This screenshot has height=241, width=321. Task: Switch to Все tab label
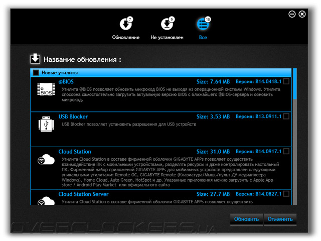click(203, 38)
